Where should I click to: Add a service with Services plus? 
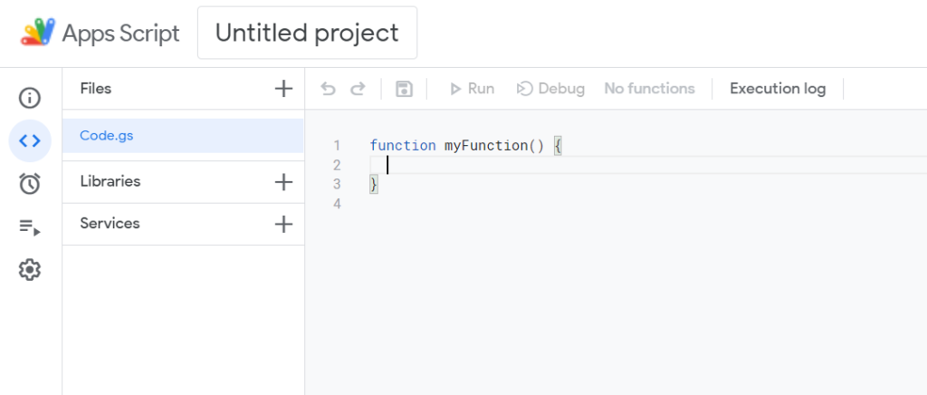click(x=283, y=224)
